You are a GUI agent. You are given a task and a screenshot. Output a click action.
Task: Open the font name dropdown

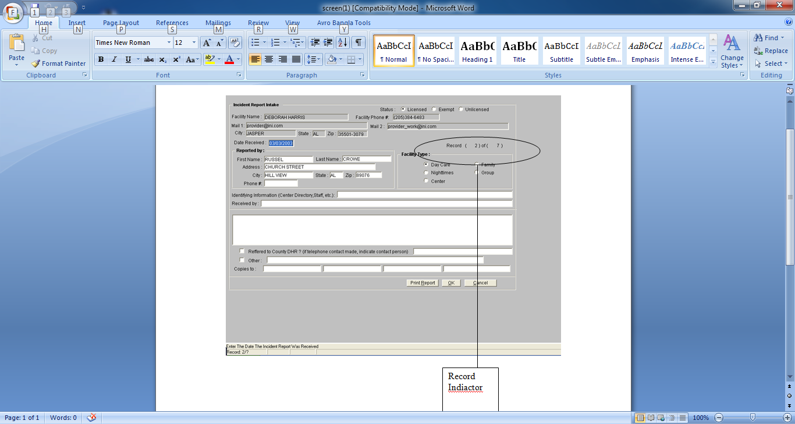169,43
